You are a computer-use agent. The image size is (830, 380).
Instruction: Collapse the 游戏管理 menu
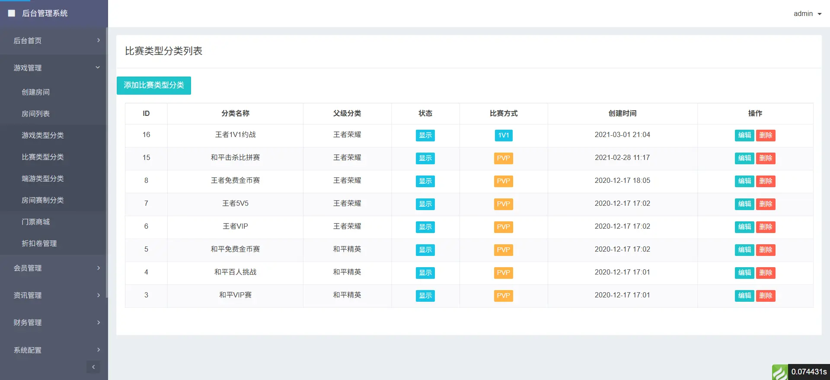tap(54, 68)
